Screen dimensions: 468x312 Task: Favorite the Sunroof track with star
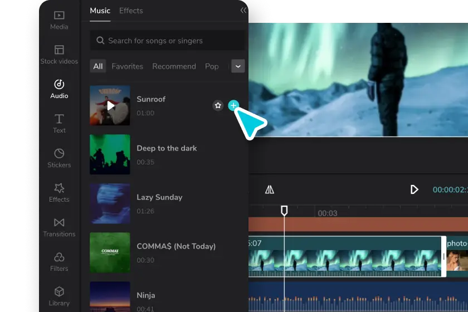coord(218,105)
